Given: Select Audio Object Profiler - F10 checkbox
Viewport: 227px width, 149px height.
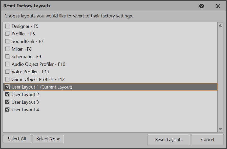Looking at the screenshot, I should click(x=7, y=64).
